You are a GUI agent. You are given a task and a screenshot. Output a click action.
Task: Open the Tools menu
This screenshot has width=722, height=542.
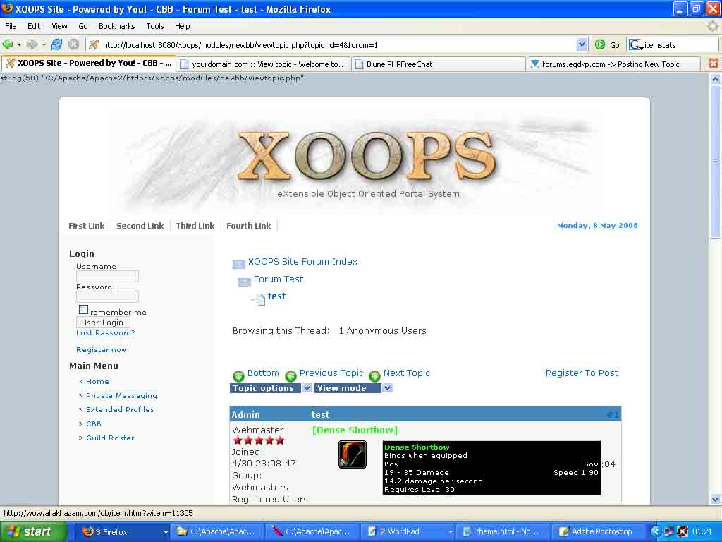[x=155, y=26]
